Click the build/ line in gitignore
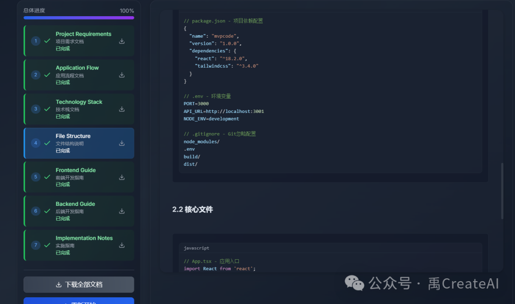 coord(192,157)
